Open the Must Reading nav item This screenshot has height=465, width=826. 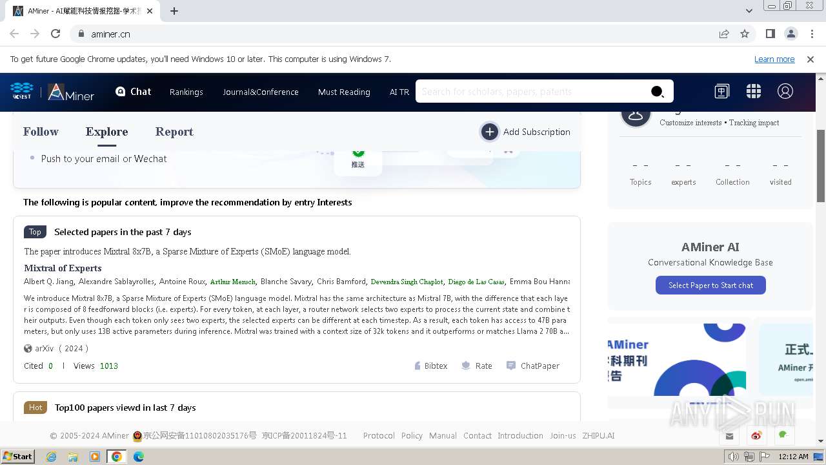(x=344, y=92)
